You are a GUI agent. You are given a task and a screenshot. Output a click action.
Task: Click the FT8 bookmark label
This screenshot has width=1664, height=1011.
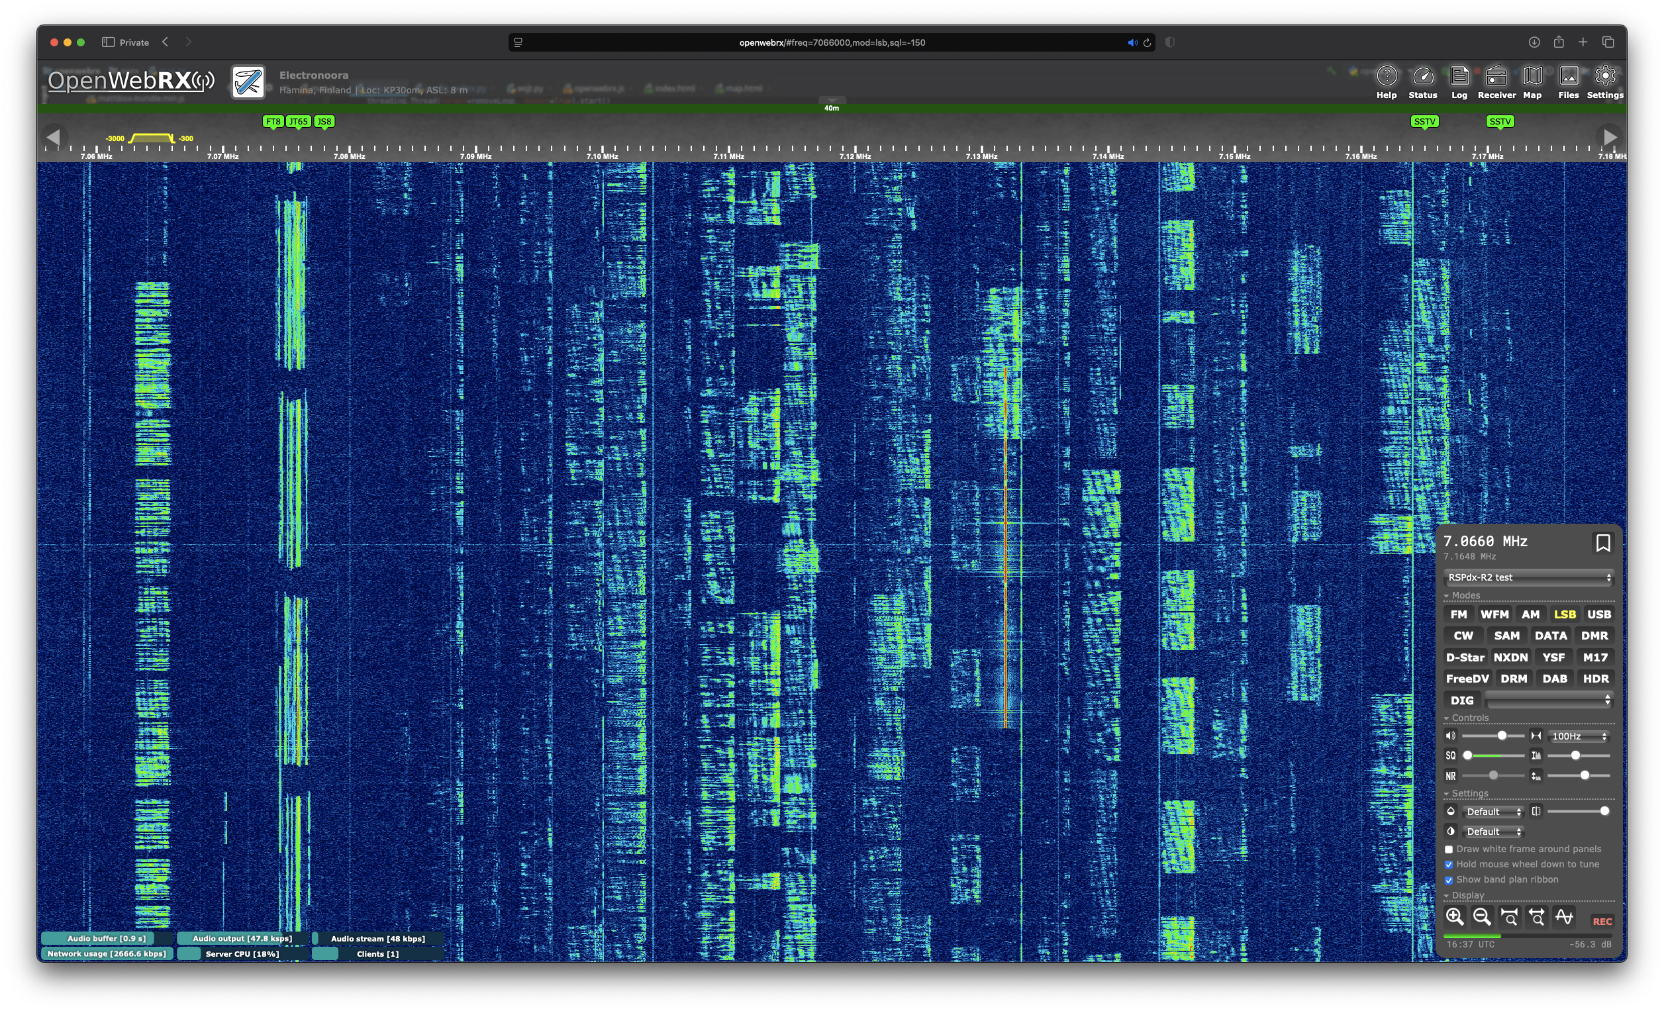(x=273, y=122)
